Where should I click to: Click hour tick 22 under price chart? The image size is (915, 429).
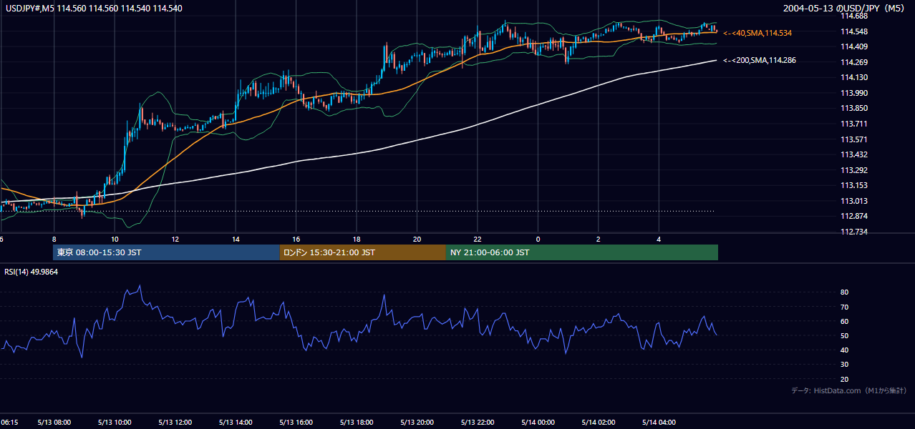pos(478,240)
